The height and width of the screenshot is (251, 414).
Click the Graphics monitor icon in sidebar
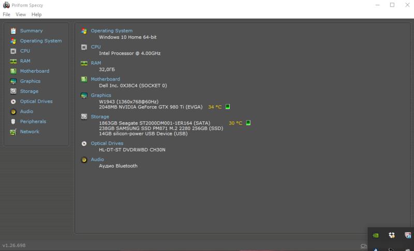point(13,82)
